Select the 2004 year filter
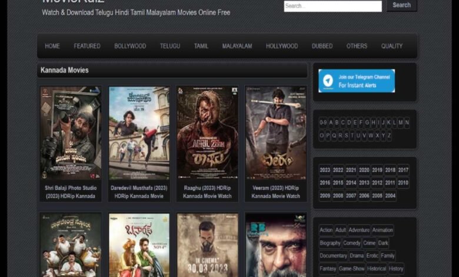The width and height of the screenshot is (459, 277). coord(390,196)
